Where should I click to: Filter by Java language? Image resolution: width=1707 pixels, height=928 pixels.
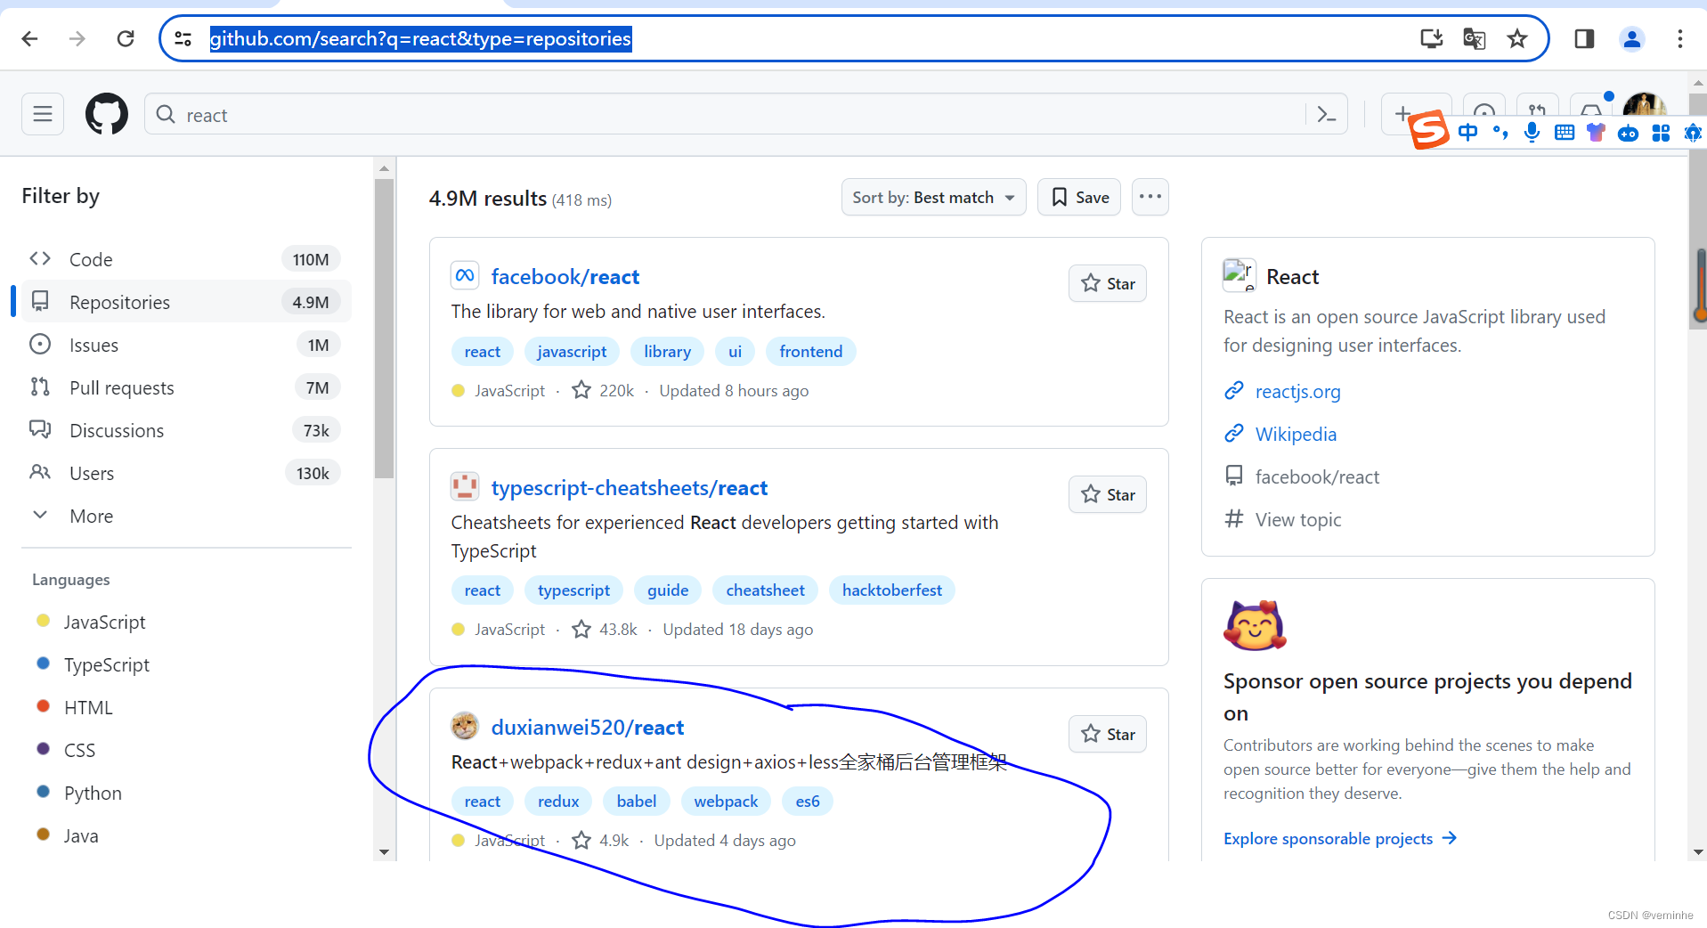click(81, 835)
